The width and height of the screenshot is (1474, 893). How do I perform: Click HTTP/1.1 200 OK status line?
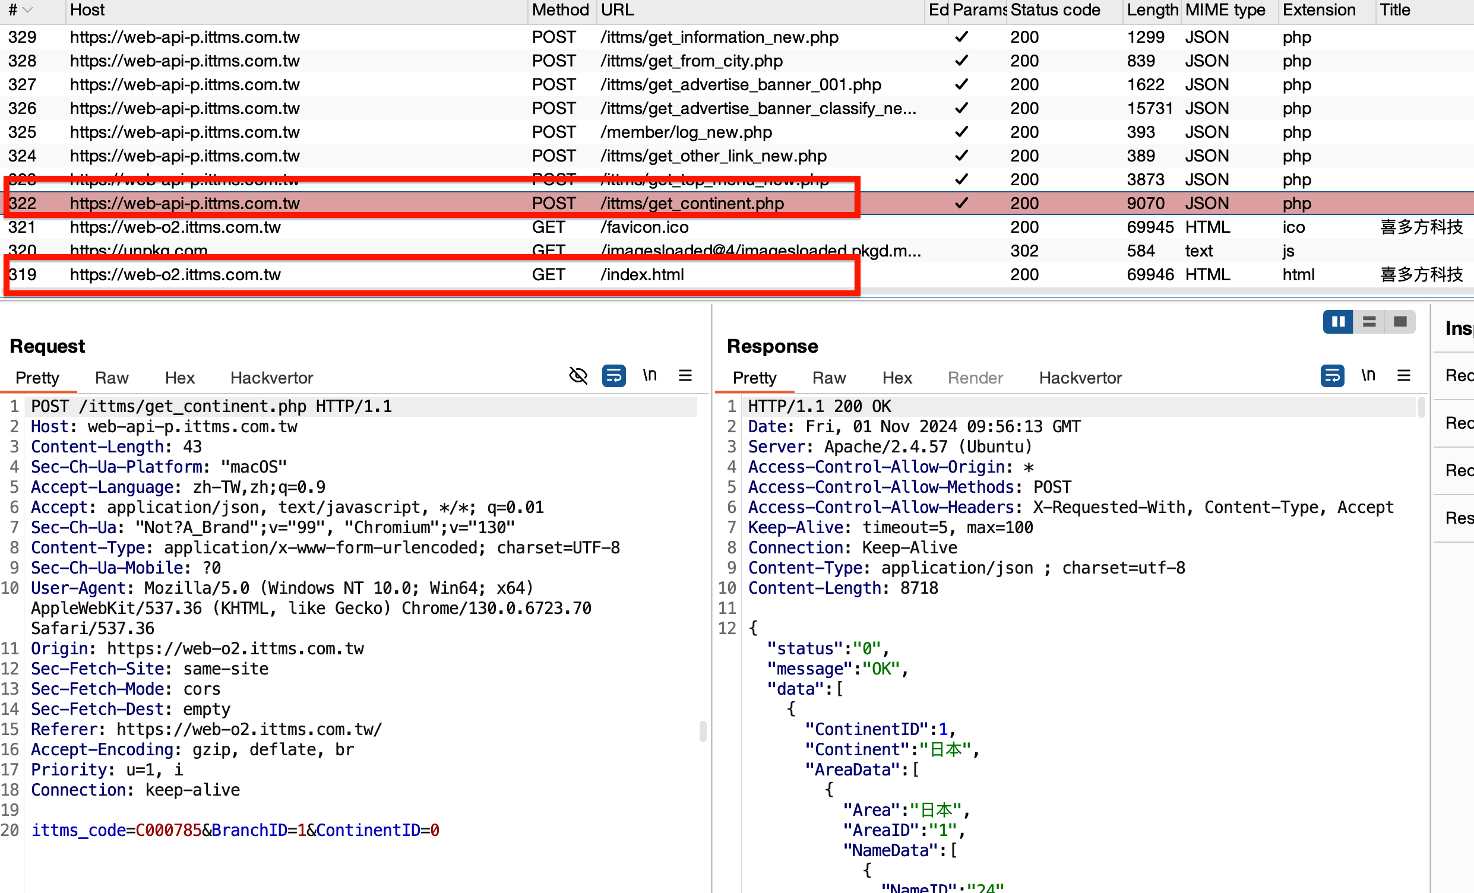pyautogui.click(x=820, y=406)
